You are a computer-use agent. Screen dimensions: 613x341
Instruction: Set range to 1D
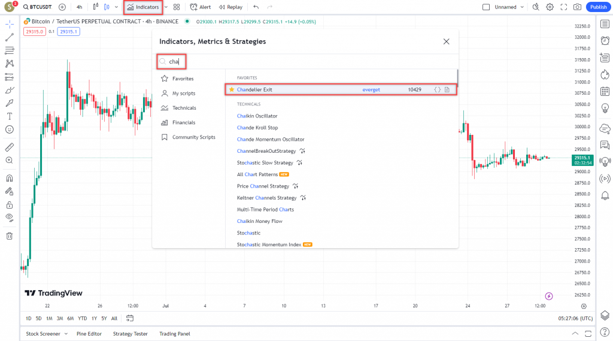(x=29, y=319)
